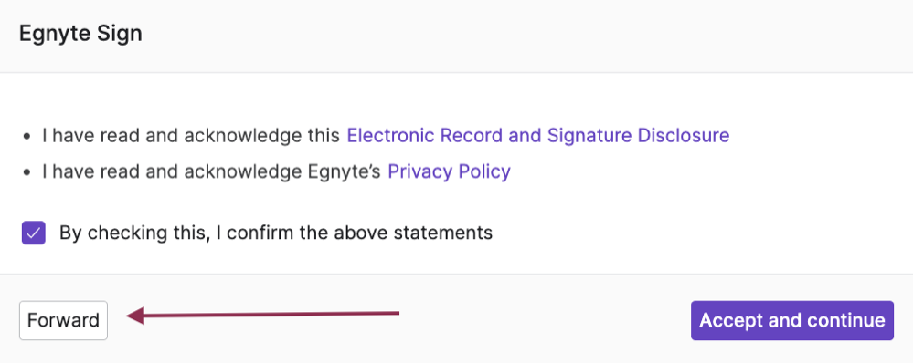Screen dimensions: 913x363
Task: Click the text 'I have read and acknowledge this'
Action: click(191, 135)
